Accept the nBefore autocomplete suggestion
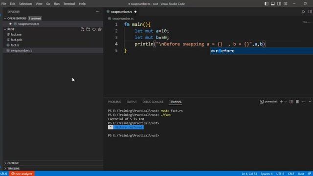 (x=262, y=51)
